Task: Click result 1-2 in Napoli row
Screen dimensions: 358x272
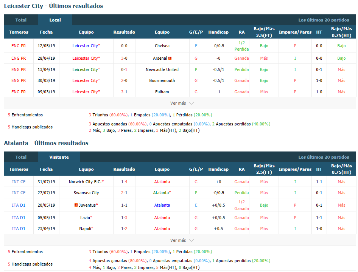Action: pos(124,229)
